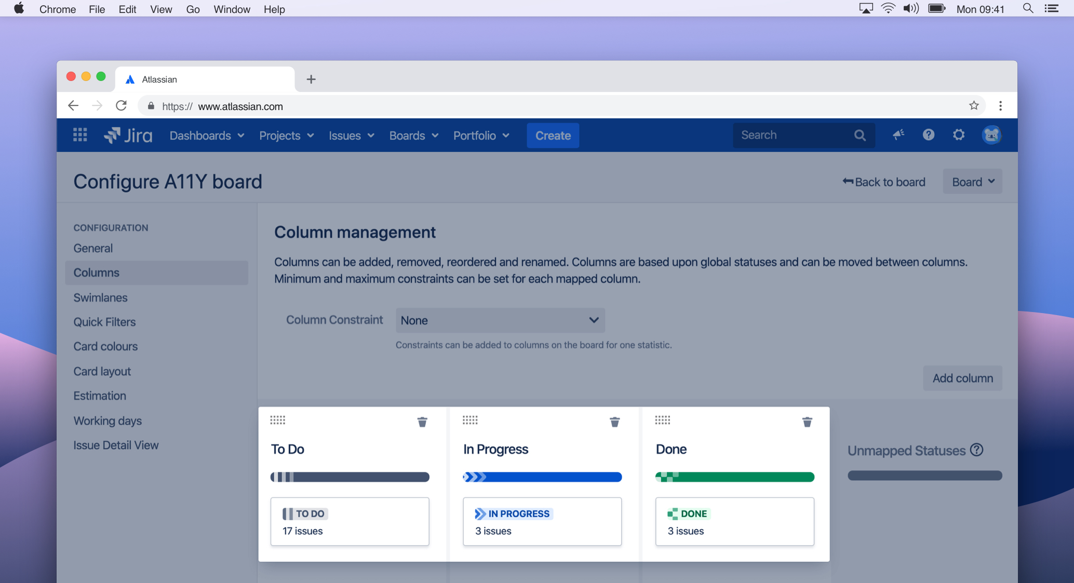Grab the Done column drag handle
The height and width of the screenshot is (583, 1074).
point(663,420)
